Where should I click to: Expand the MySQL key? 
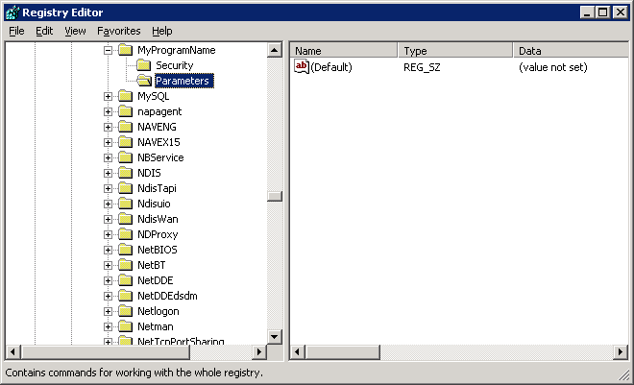(109, 96)
